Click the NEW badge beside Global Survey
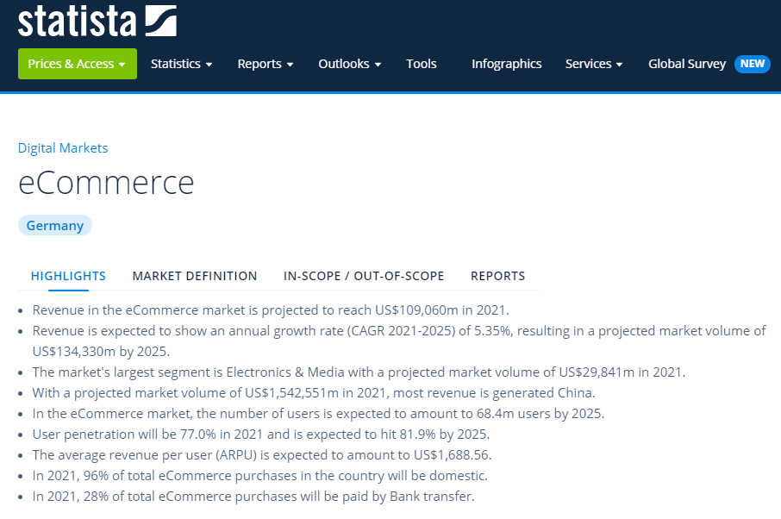Viewport: 781px width, 519px height. tap(752, 64)
